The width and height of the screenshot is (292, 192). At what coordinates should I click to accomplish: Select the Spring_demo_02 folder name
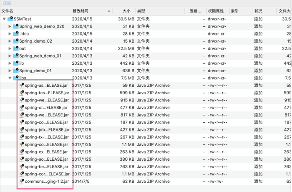point(35,41)
